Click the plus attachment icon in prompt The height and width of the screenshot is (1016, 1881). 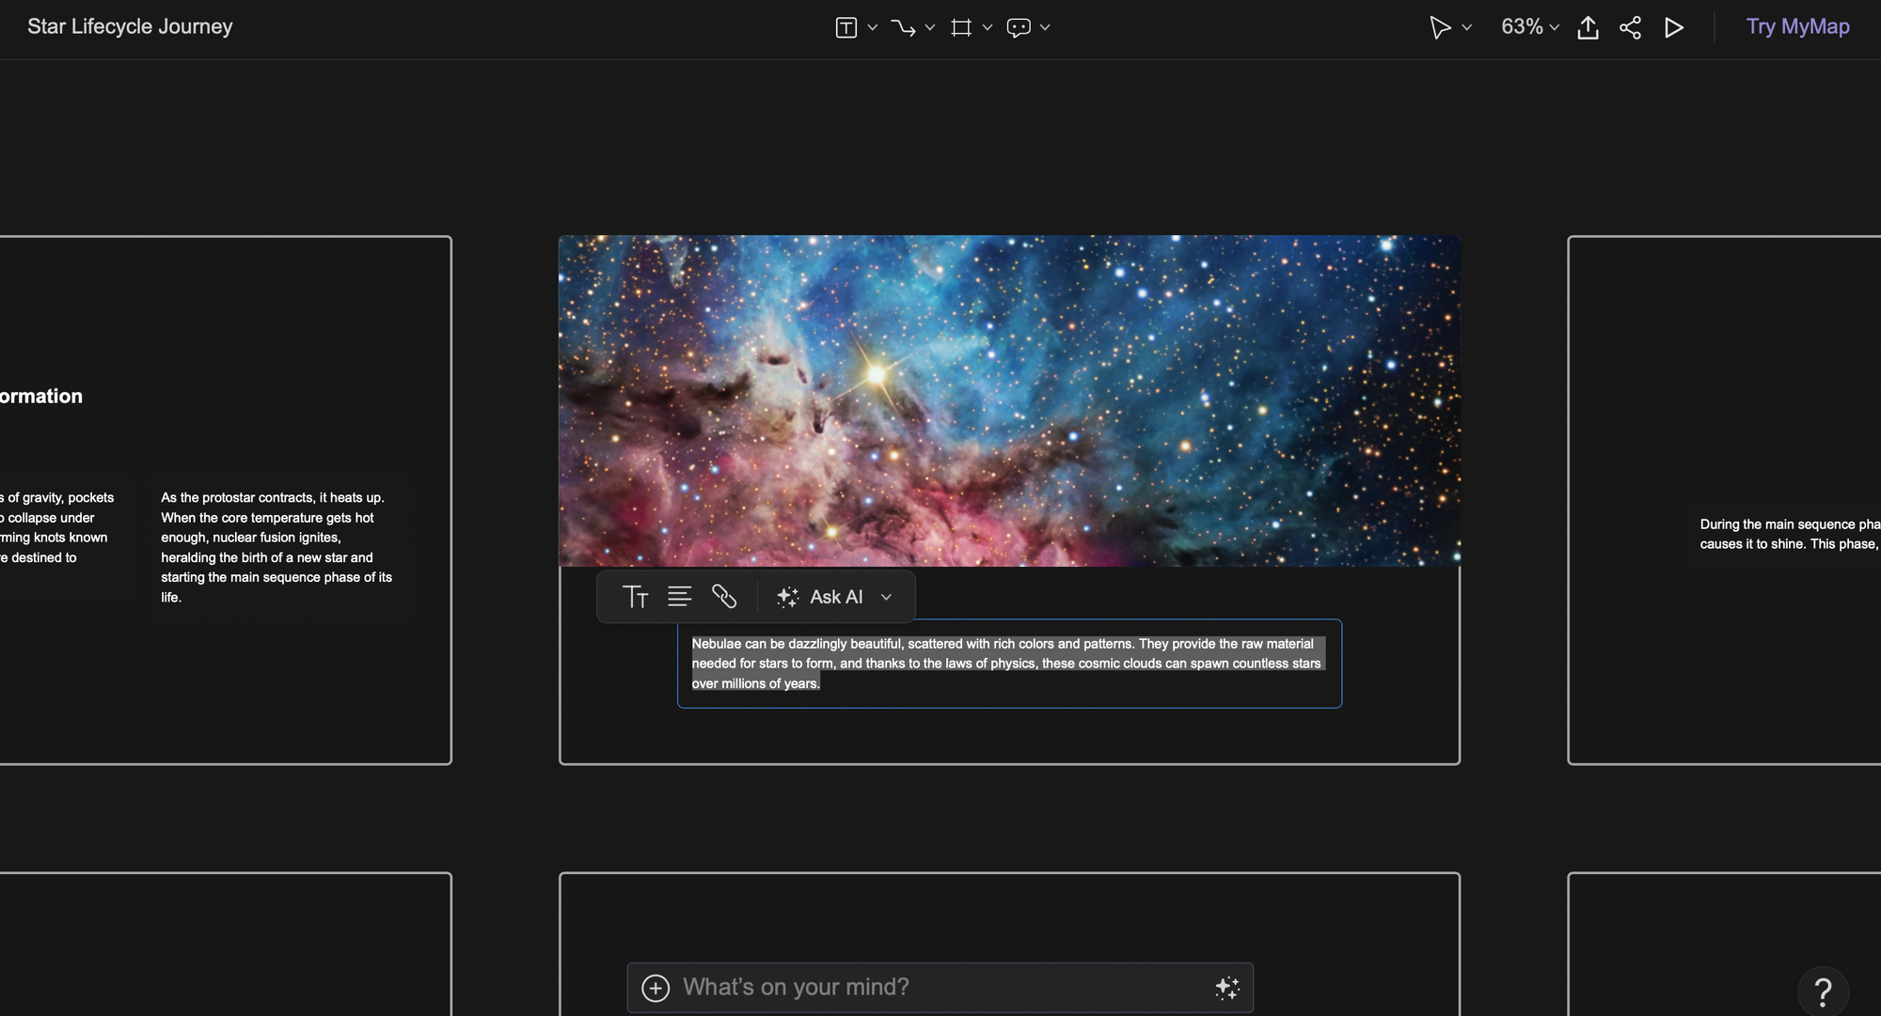(x=656, y=988)
